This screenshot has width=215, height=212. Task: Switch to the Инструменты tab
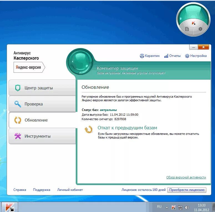tap(42, 136)
